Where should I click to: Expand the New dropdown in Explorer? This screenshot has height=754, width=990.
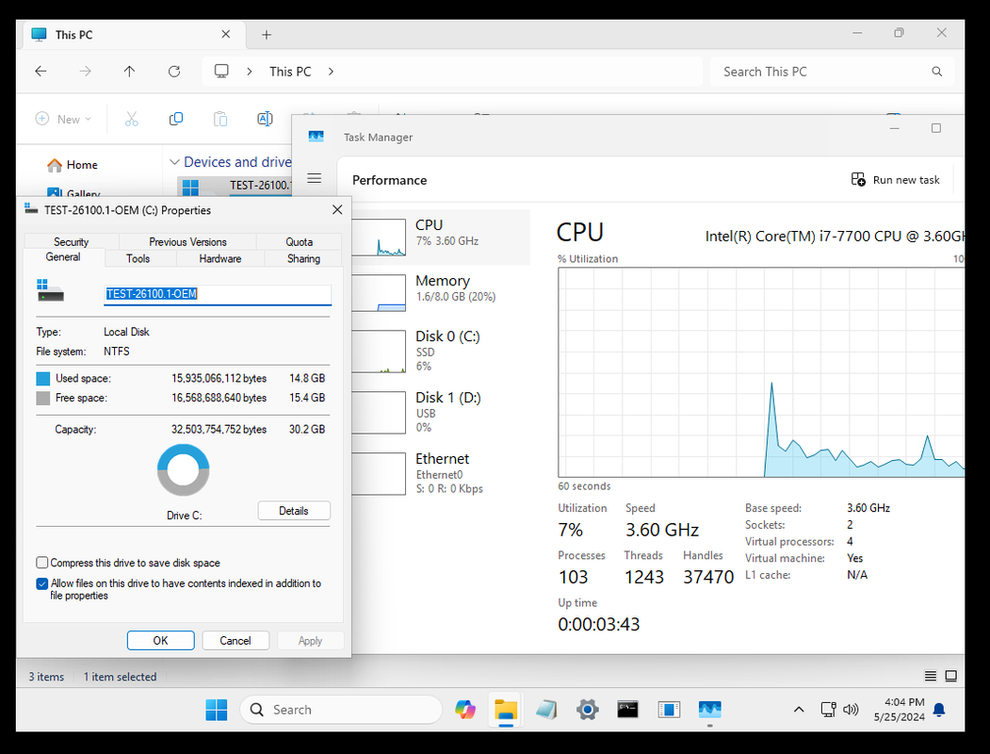pyautogui.click(x=63, y=119)
